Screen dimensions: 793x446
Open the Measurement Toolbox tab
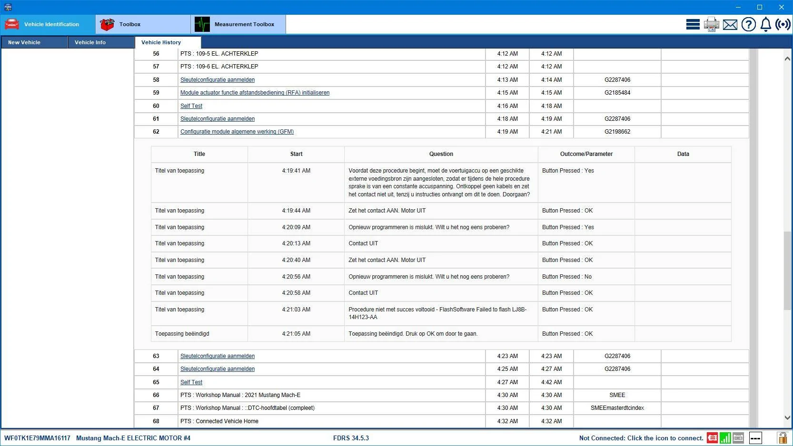pyautogui.click(x=238, y=24)
